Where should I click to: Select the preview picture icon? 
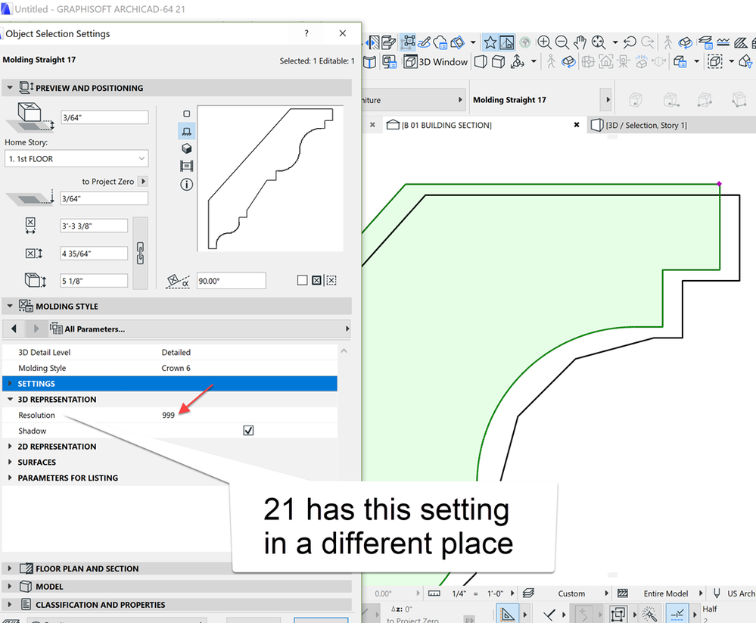click(x=187, y=167)
